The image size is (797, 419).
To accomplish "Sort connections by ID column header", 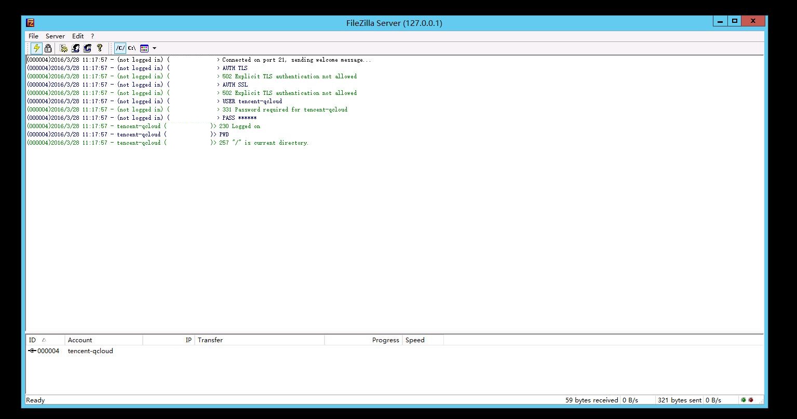I will 33,340.
